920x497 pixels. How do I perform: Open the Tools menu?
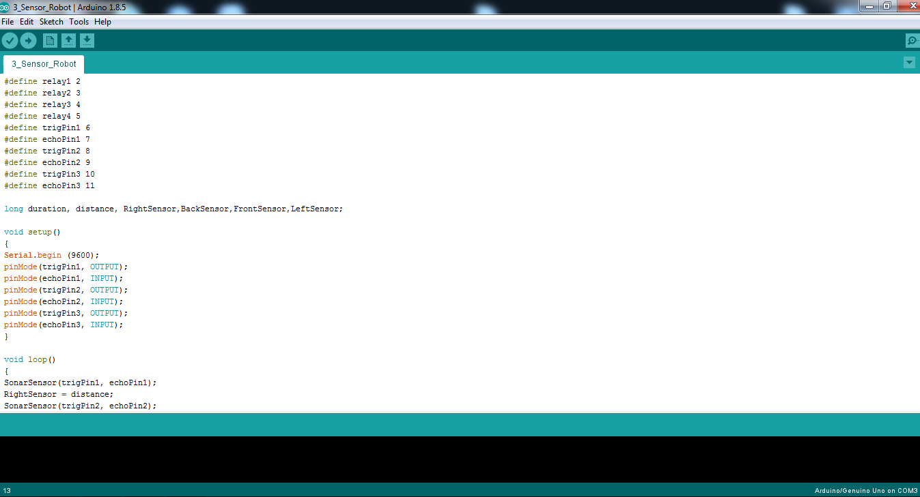(x=79, y=22)
